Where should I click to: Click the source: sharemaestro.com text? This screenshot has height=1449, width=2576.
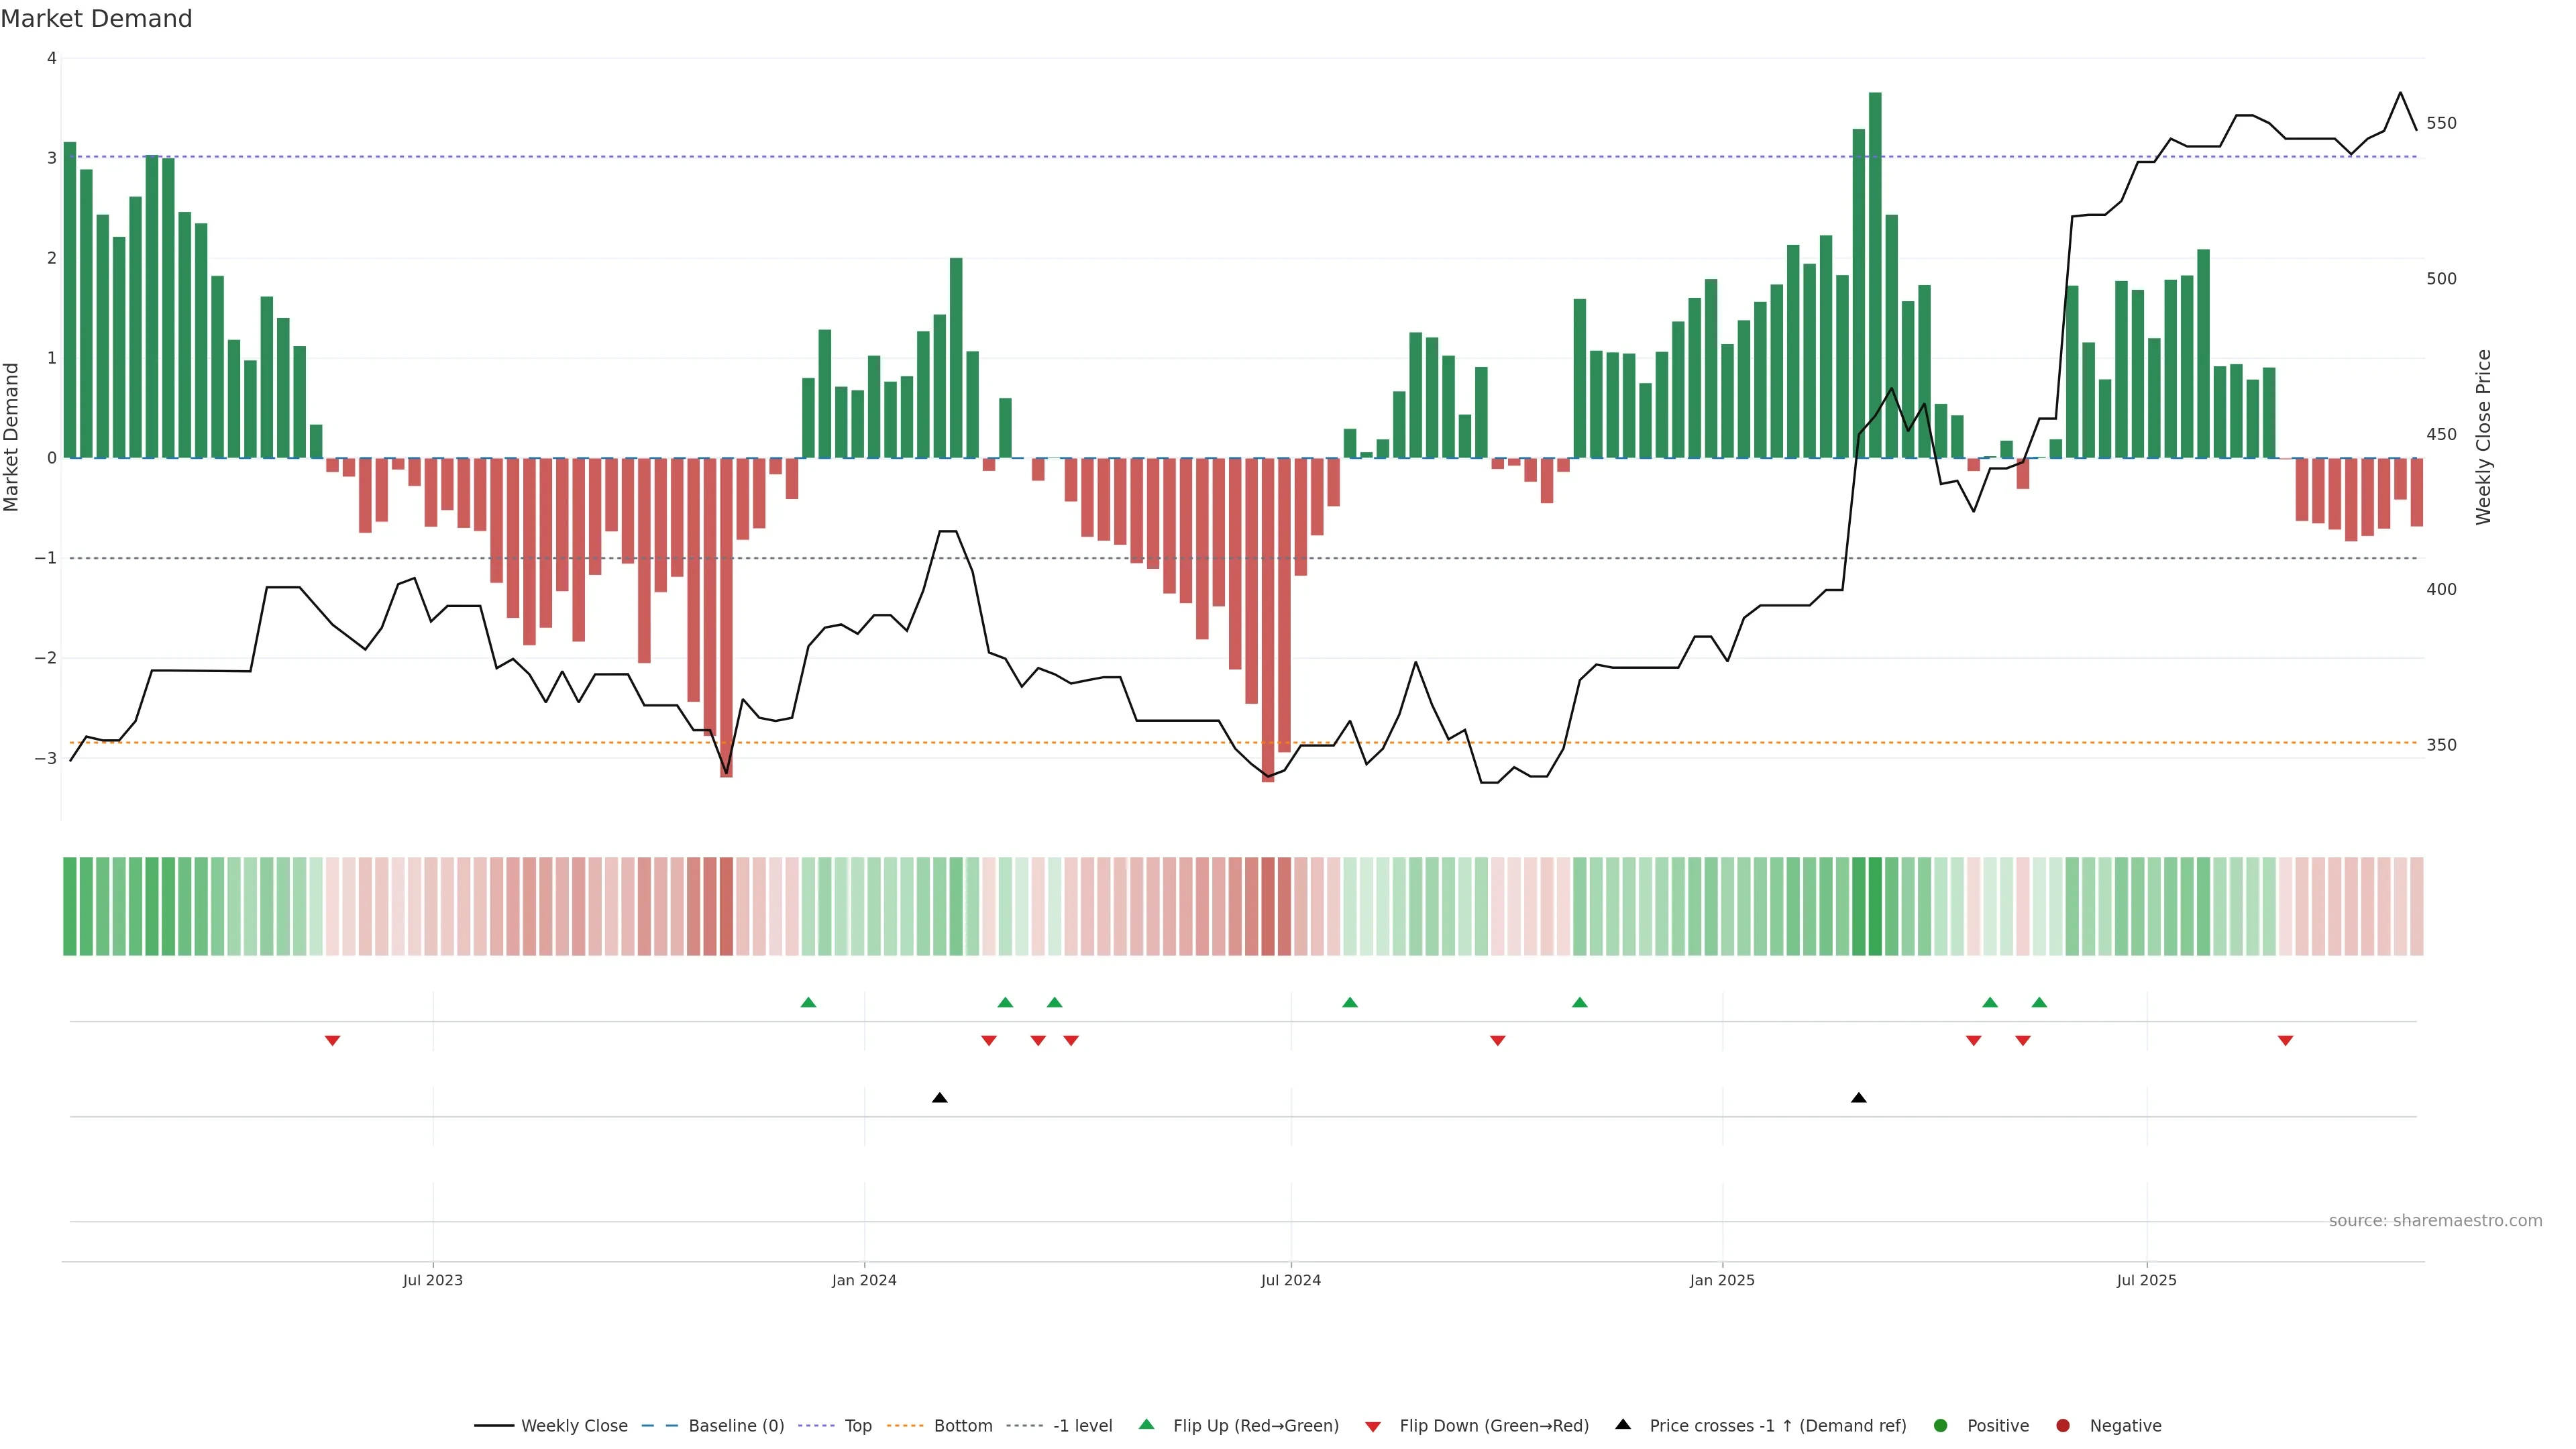pos(2435,1221)
